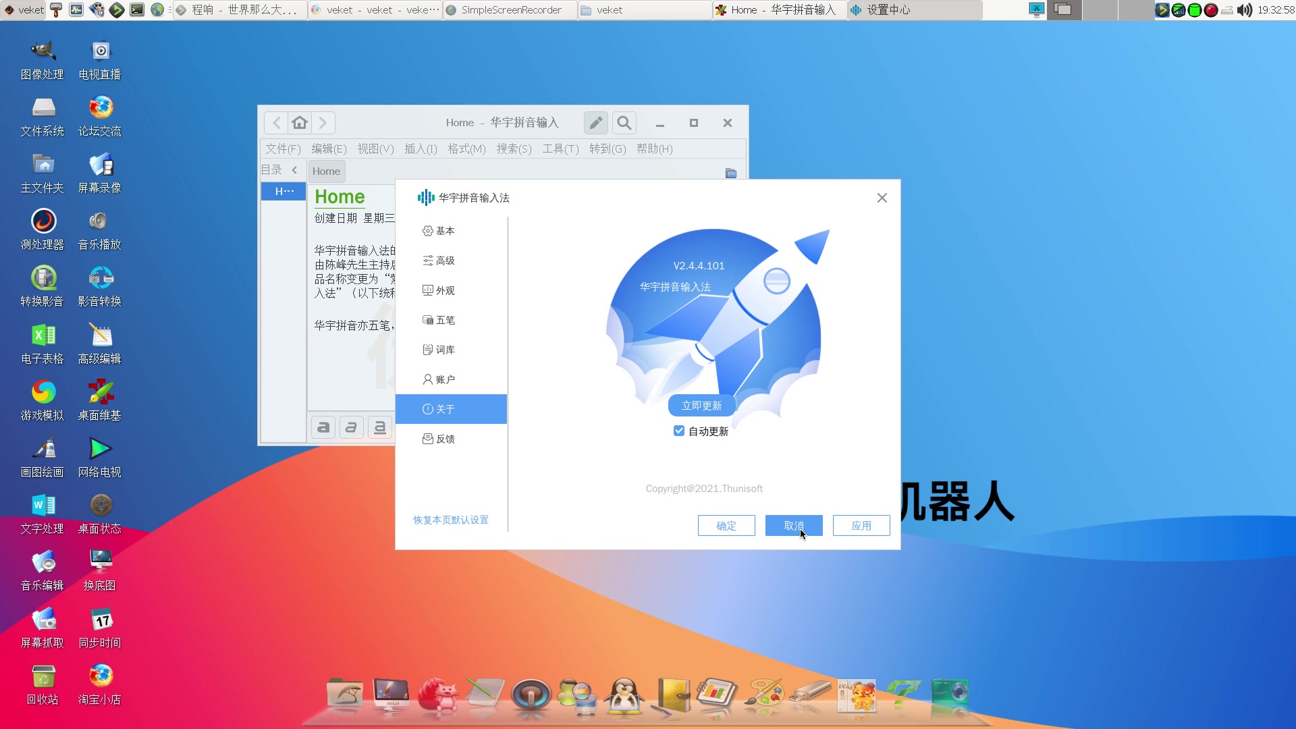This screenshot has width=1296, height=729.
Task: Open the 文字处理 desktop icon
Action: 43,514
